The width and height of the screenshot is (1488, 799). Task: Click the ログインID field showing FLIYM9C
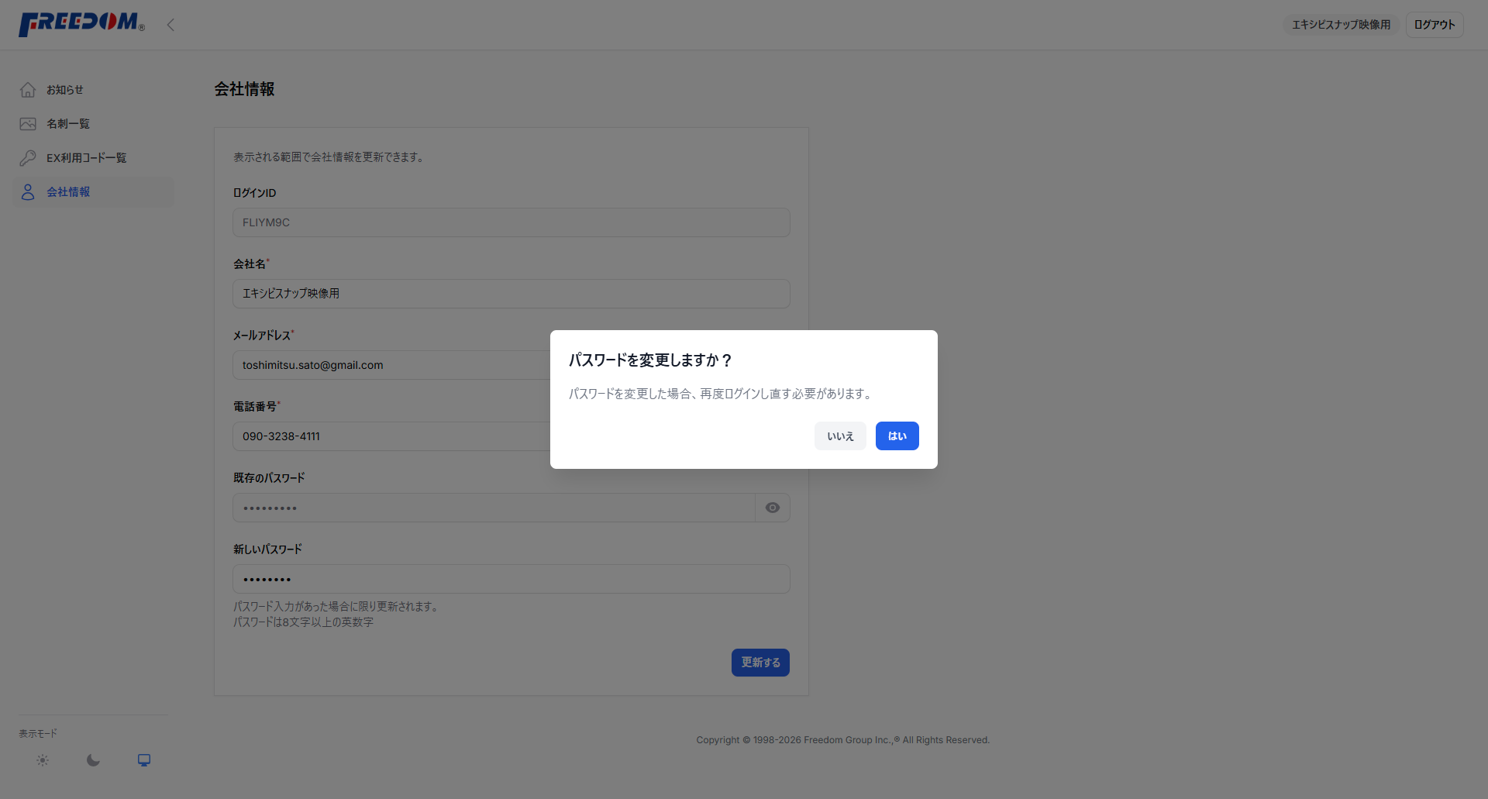tap(511, 222)
